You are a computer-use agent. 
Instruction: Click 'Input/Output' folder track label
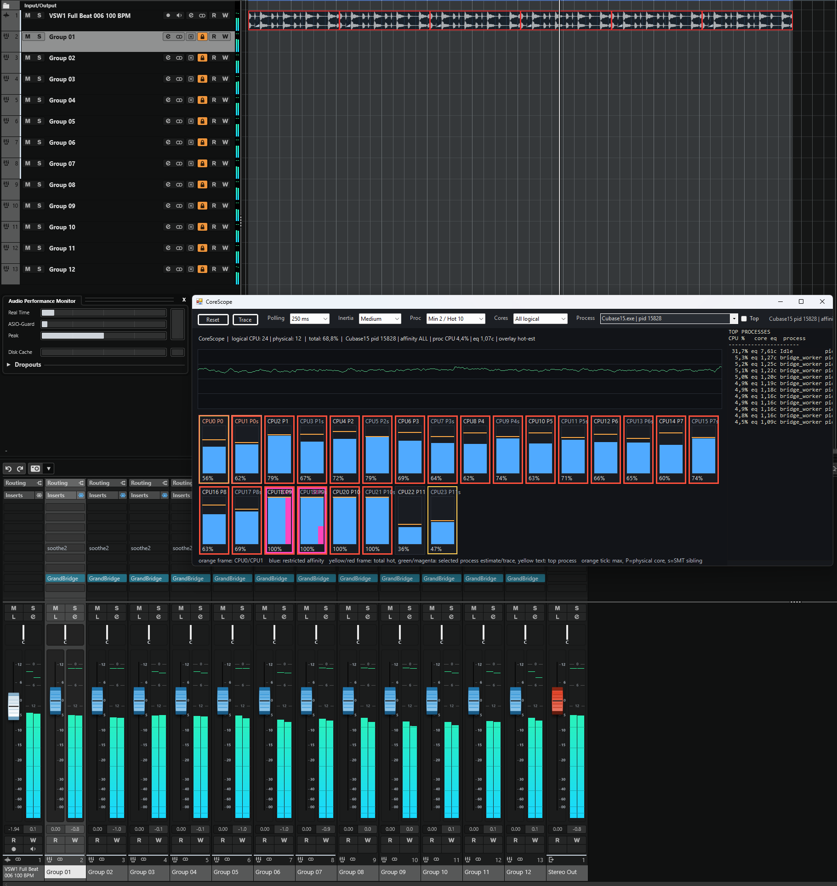click(x=40, y=6)
